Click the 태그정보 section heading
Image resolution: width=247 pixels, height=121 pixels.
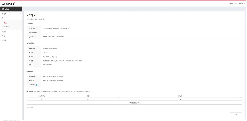pos(30,91)
